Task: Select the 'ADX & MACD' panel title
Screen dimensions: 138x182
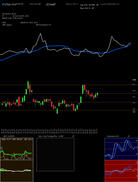Action: coord(9,136)
